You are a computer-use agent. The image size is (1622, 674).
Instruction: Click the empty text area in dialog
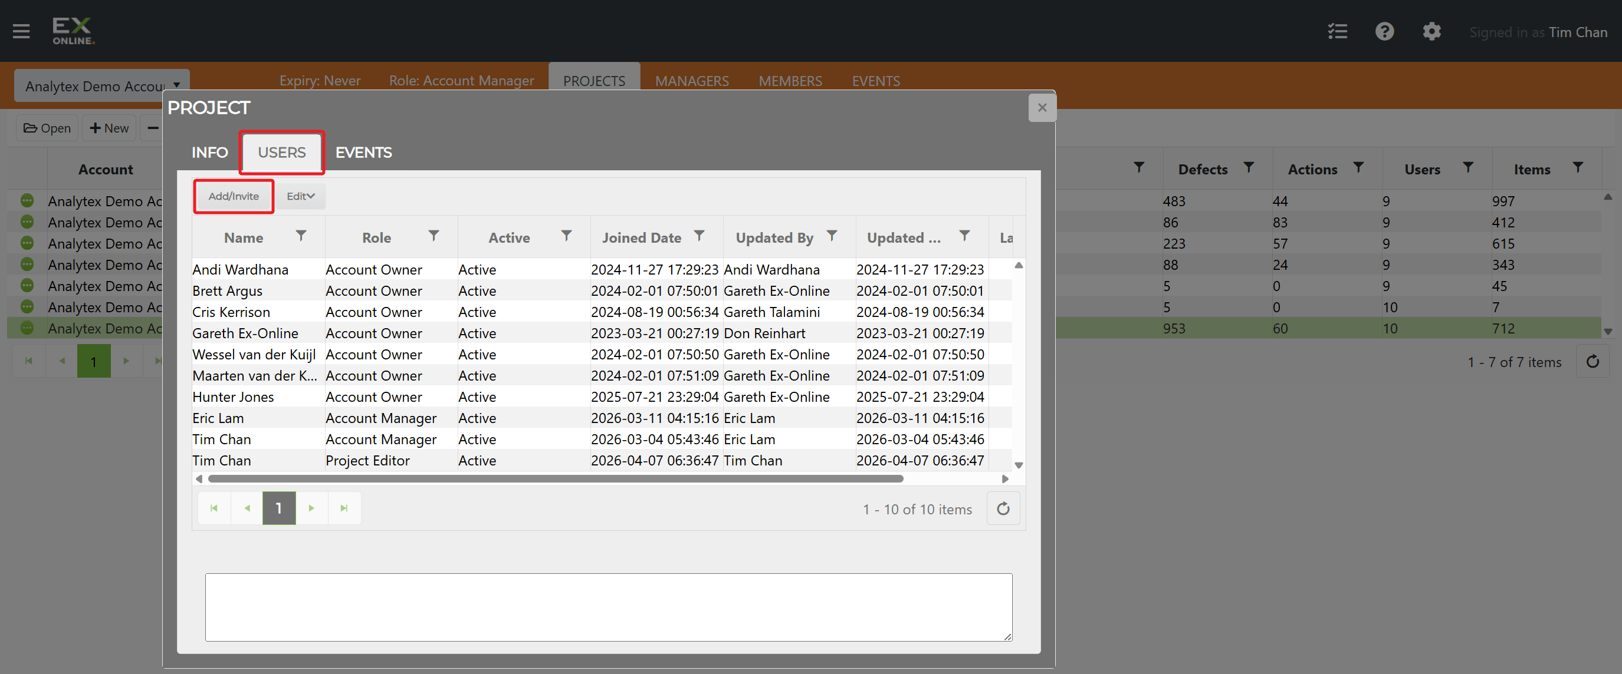click(x=608, y=607)
